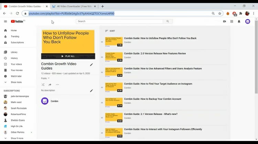
Task: Click the page vertical scrollbar
Action: tap(256, 56)
